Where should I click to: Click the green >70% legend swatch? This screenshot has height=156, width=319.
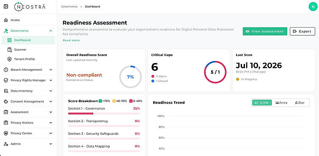click(x=100, y=101)
